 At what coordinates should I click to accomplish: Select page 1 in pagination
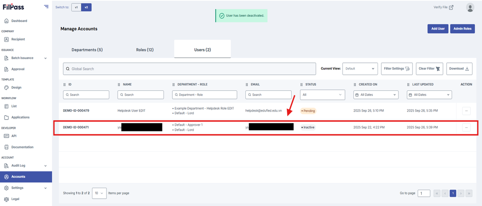pyautogui.click(x=453, y=193)
